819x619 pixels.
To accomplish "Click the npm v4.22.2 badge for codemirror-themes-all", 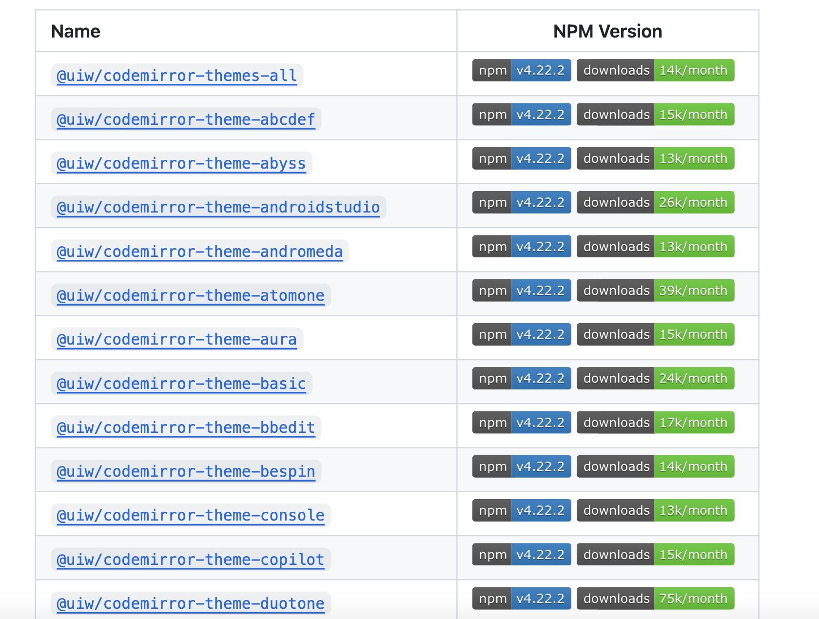I will coord(521,70).
